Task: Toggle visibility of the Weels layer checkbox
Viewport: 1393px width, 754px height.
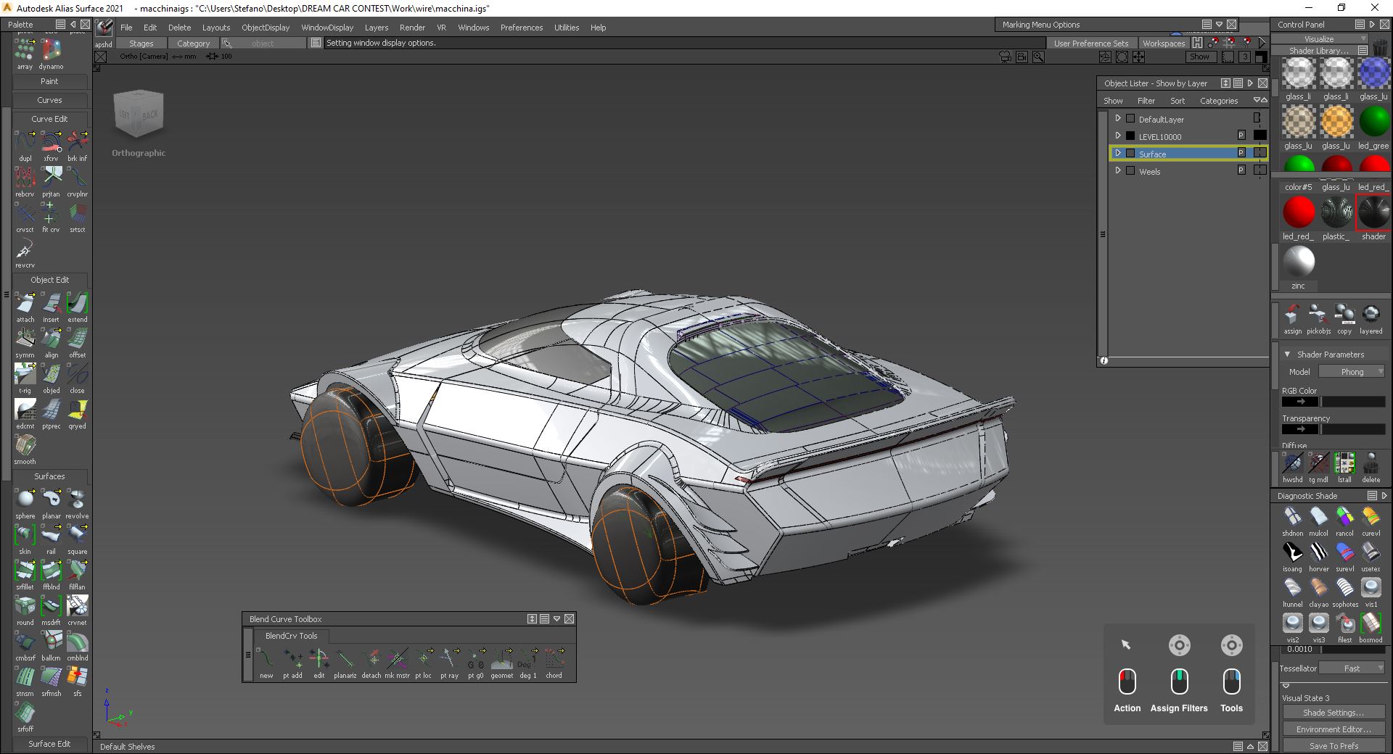Action: (1130, 170)
